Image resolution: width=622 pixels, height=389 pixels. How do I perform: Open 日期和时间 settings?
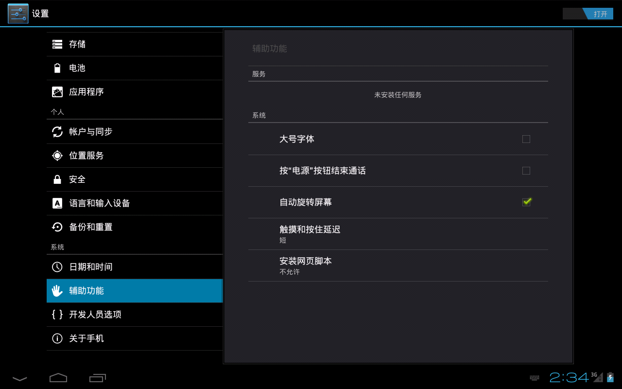click(x=135, y=267)
